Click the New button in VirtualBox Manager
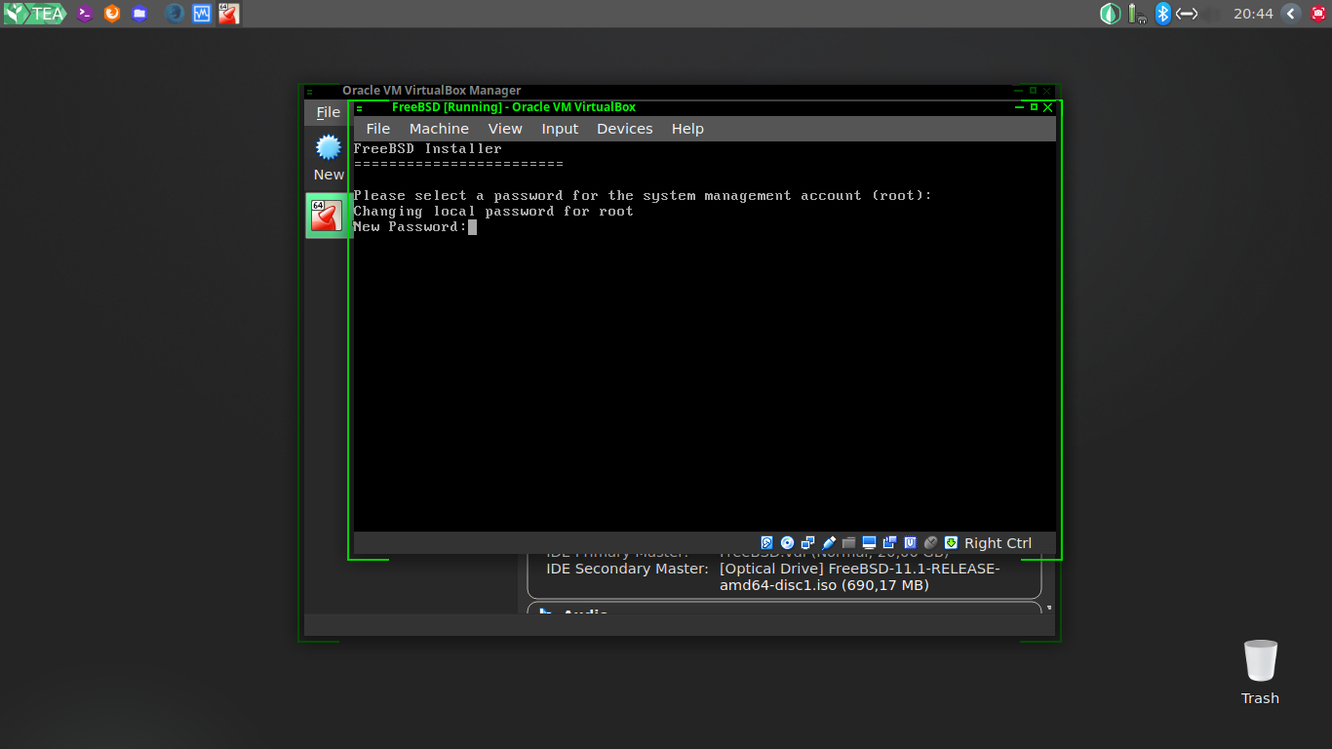The width and height of the screenshot is (1332, 749). [328, 156]
